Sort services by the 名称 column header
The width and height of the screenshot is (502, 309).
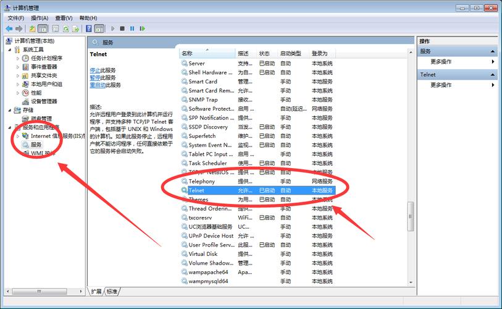pyautogui.click(x=207, y=53)
